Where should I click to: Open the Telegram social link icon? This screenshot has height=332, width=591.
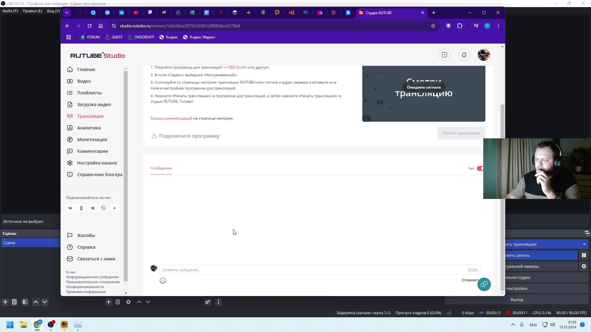click(x=92, y=208)
